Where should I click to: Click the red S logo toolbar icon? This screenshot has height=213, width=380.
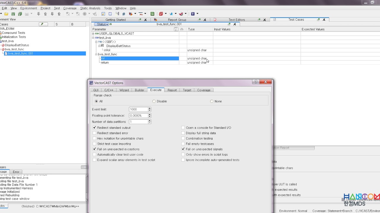pyautogui.click(x=161, y=14)
